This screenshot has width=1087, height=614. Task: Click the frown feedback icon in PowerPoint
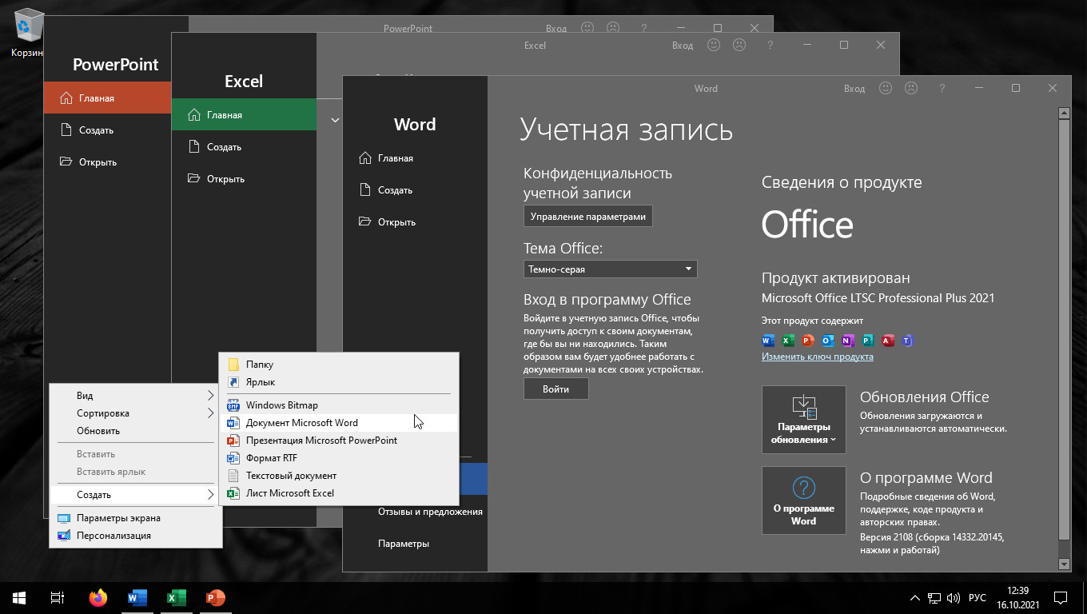click(612, 28)
